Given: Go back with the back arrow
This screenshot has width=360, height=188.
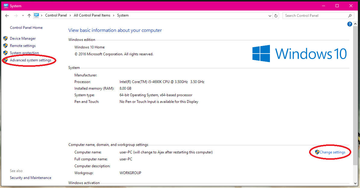Looking at the screenshot, I should (x=7, y=16).
